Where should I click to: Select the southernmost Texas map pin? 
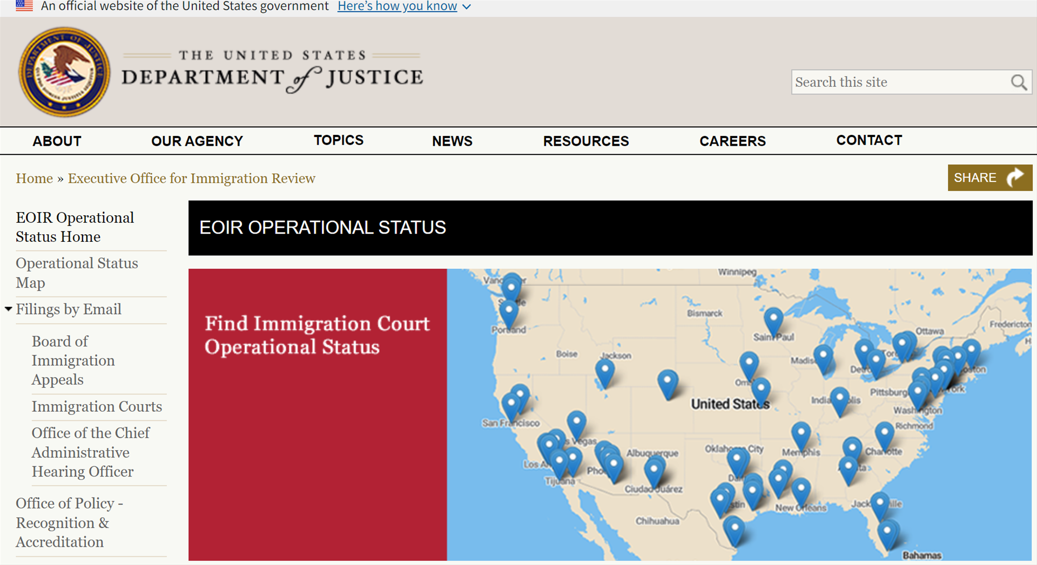[734, 530]
